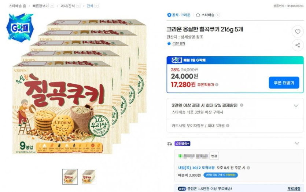Open the 빠른장보기 breadcrumb dropdown
Image resolution: width=306 pixels, height=192 pixels.
[52, 6]
